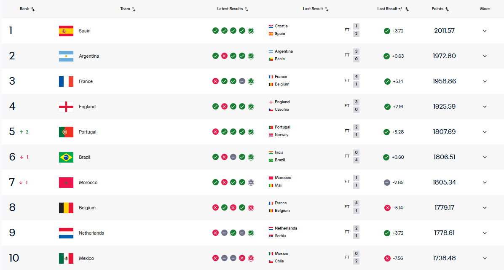
Task: Click the Belgium flag in row 8
Action: 66,208
